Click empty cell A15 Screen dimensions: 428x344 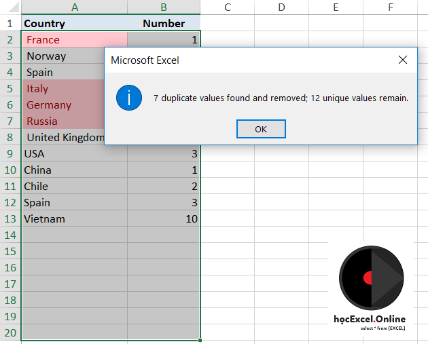[74, 251]
